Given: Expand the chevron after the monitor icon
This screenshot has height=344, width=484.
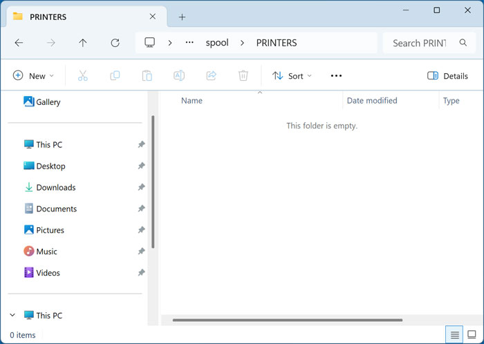Looking at the screenshot, I should click(x=170, y=43).
